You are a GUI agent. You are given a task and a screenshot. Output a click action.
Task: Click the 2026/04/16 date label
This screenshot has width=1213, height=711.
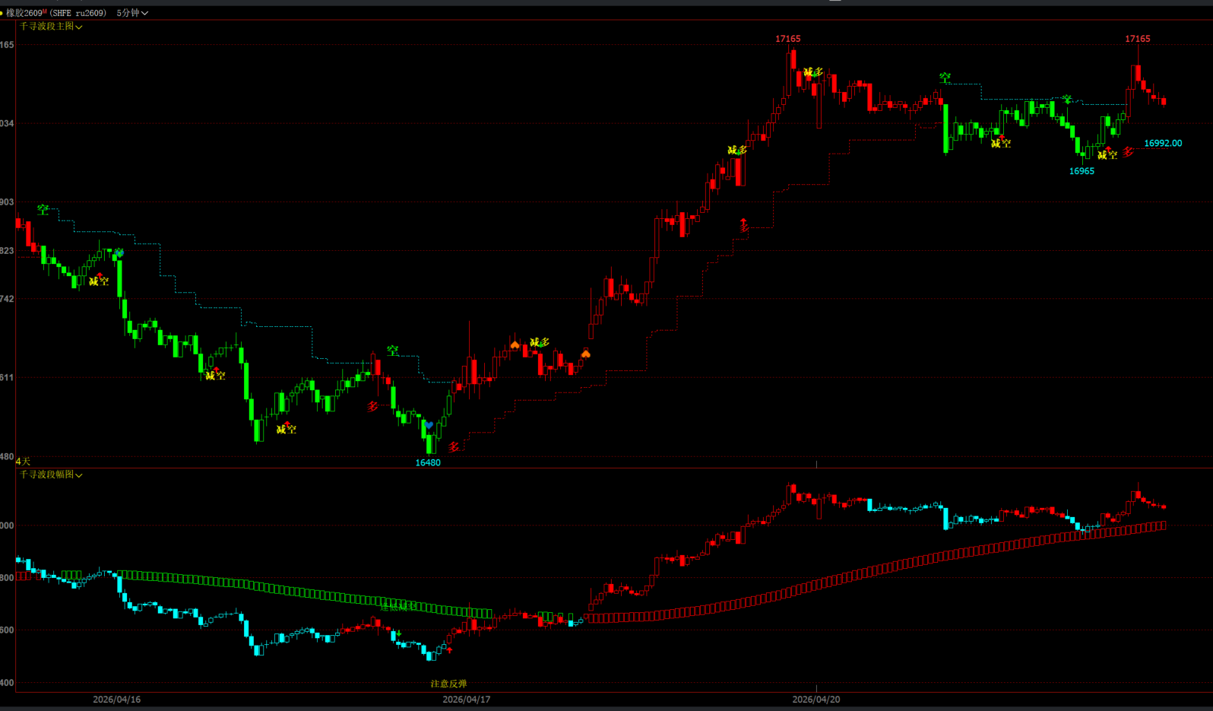[x=116, y=700]
